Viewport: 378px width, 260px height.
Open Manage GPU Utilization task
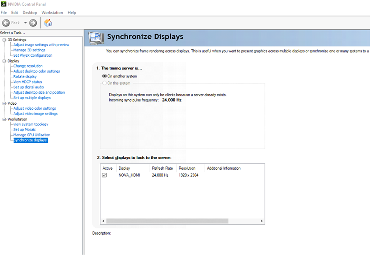32,135
